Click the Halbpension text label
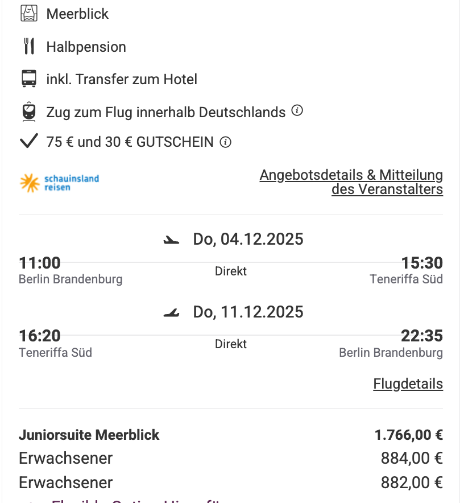The height and width of the screenshot is (503, 464). tap(86, 47)
